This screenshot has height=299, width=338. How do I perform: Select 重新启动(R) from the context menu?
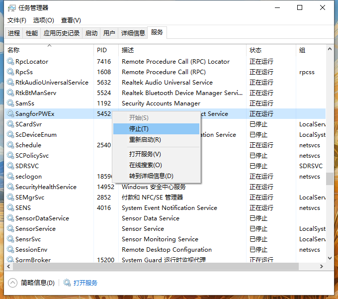pyautogui.click(x=145, y=140)
